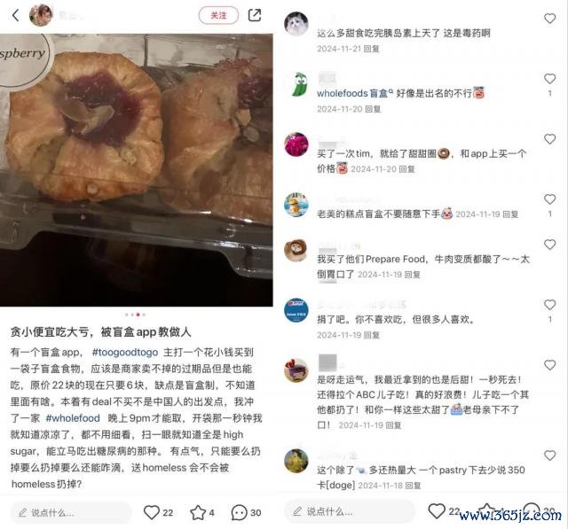Follow the author with 关注 button

(218, 15)
